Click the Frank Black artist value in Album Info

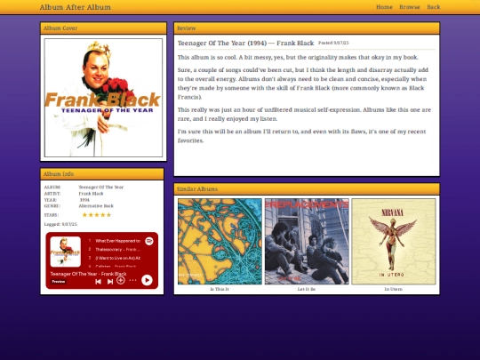tap(91, 194)
